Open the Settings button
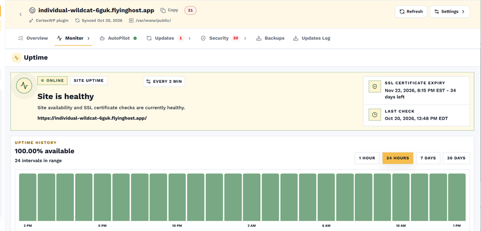This screenshot has height=231, width=481. pos(450,12)
